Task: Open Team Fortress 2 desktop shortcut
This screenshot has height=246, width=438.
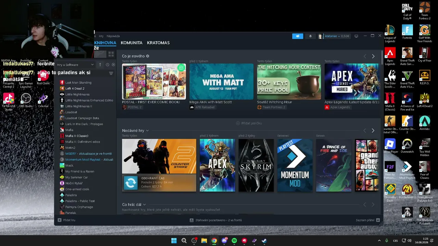Action: coord(425,11)
